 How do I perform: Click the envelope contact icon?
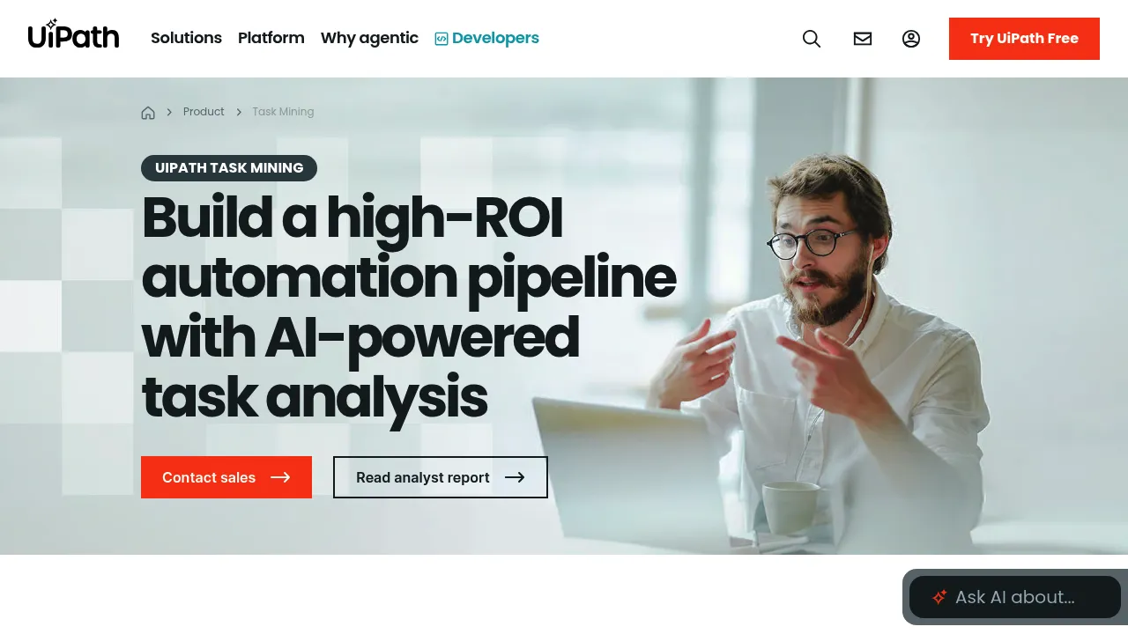(x=863, y=39)
